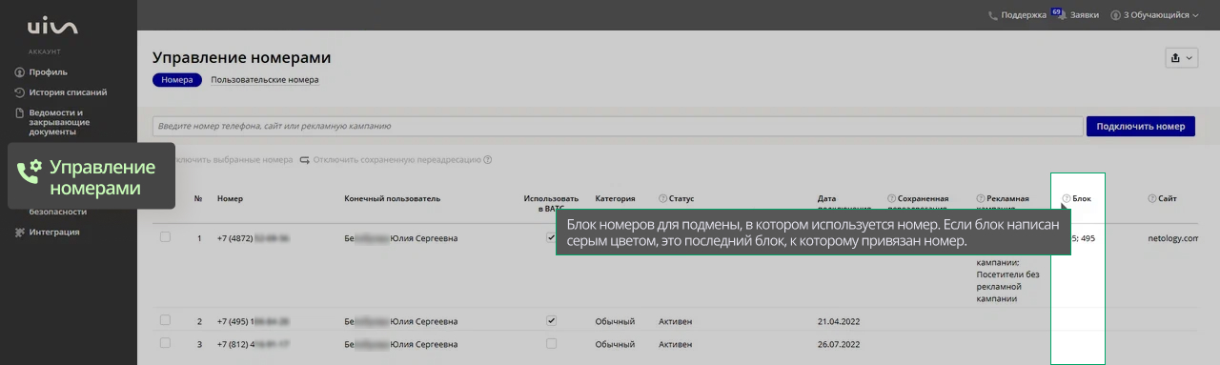
Task: Tick the selection checkbox in row 1
Action: pos(165,237)
